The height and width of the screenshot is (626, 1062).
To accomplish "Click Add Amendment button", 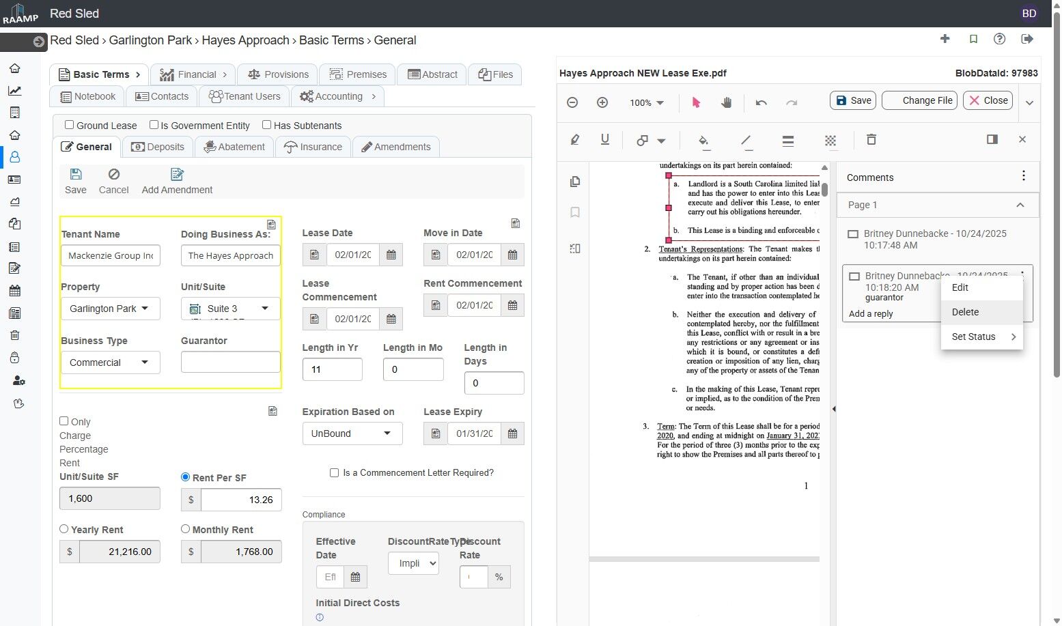I will pyautogui.click(x=177, y=182).
